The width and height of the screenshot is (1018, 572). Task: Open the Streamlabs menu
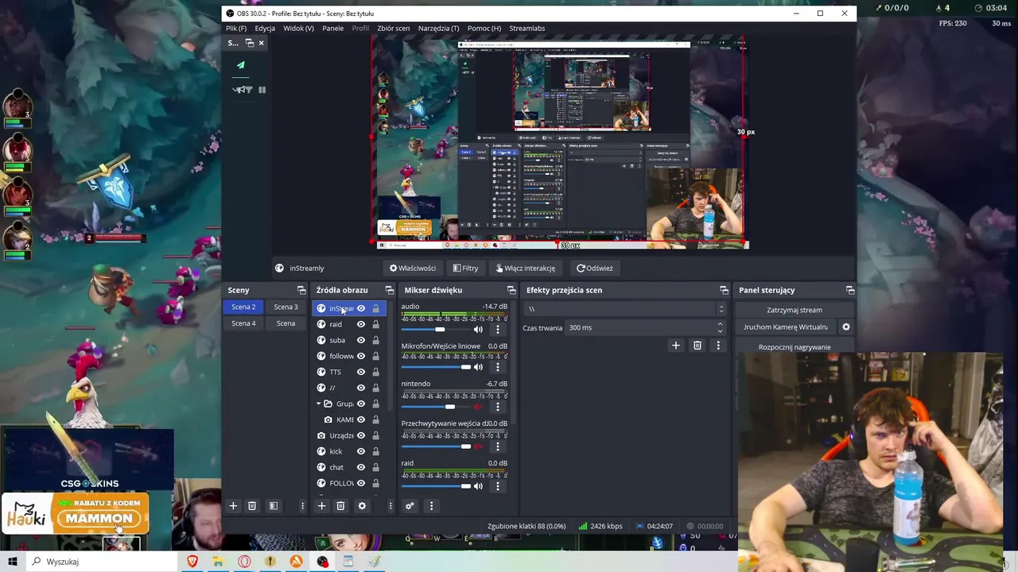pos(526,28)
